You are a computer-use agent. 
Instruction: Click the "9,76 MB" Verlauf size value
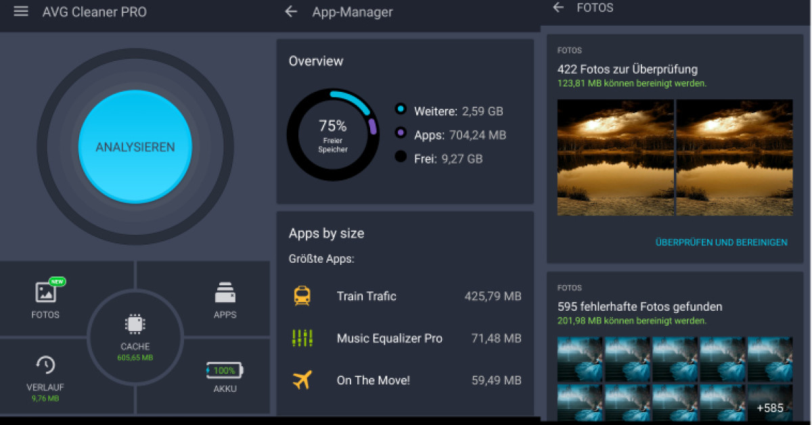(45, 399)
